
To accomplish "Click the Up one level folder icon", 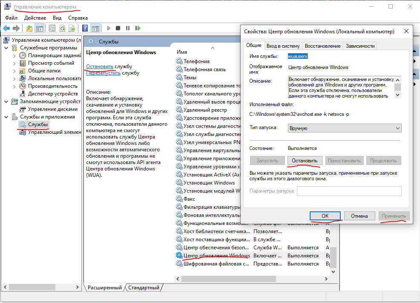I will pyautogui.click(x=29, y=28).
